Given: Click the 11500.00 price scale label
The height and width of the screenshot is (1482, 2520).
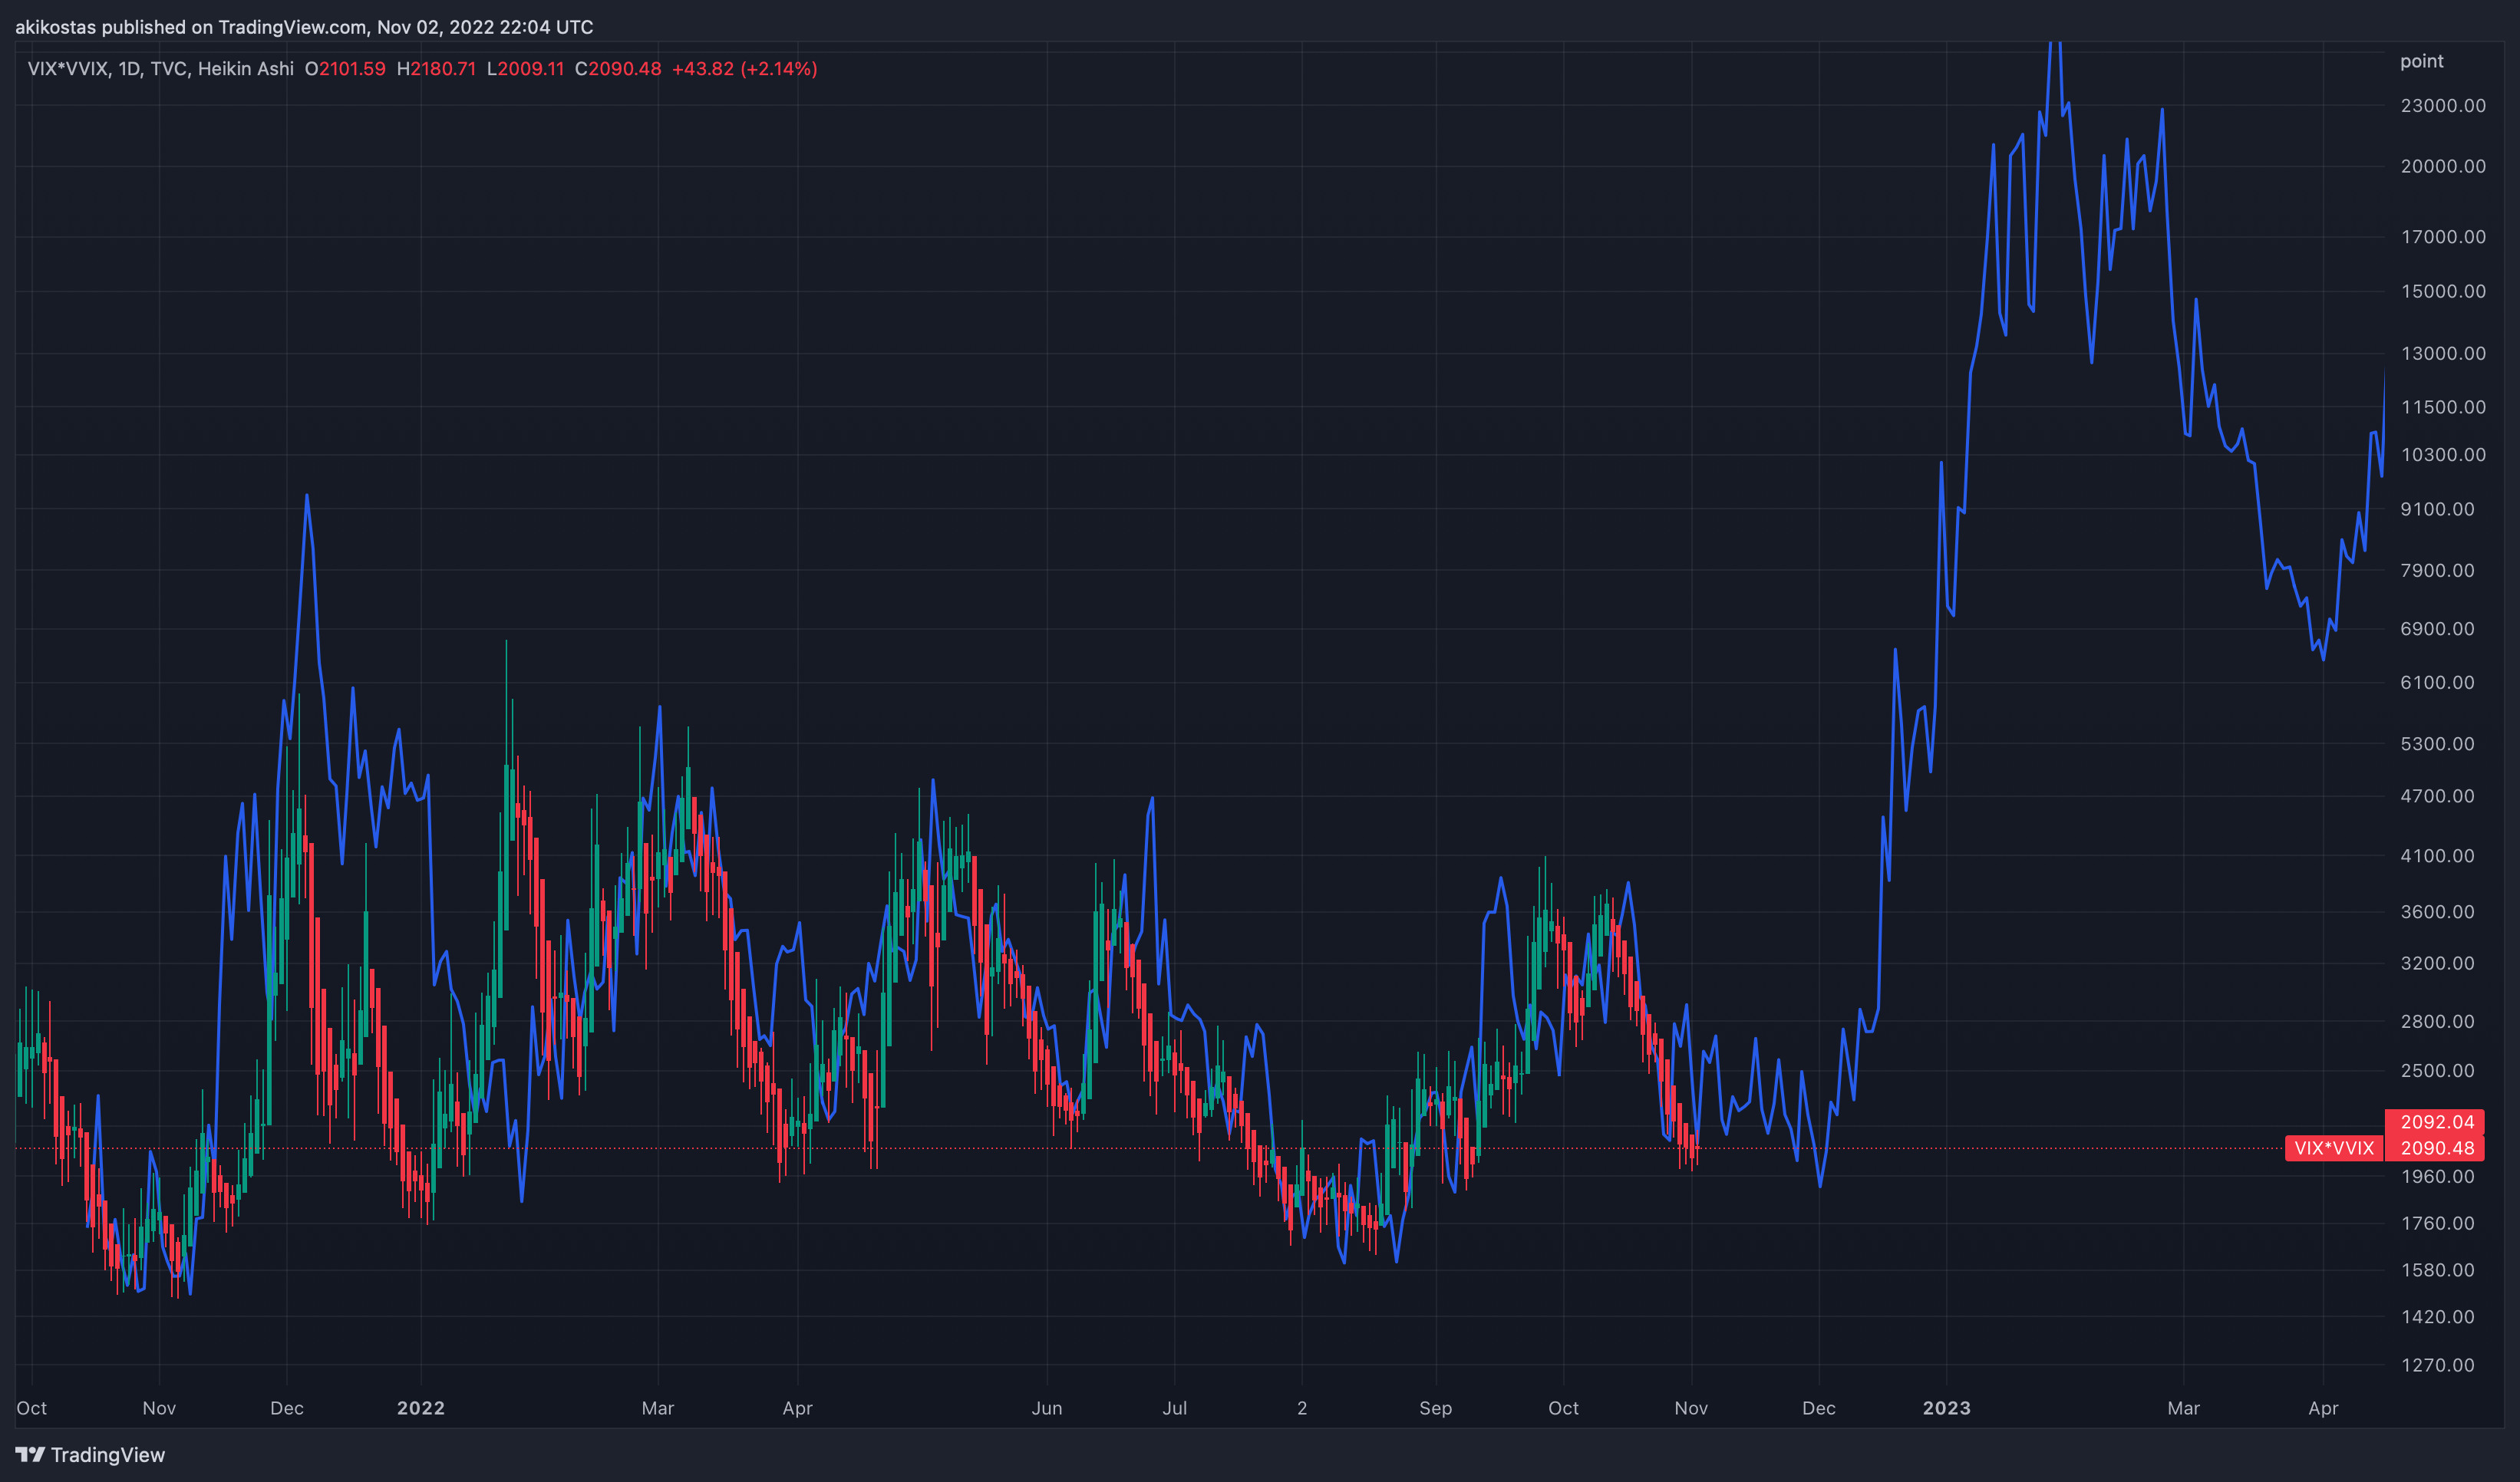Looking at the screenshot, I should click(2443, 407).
